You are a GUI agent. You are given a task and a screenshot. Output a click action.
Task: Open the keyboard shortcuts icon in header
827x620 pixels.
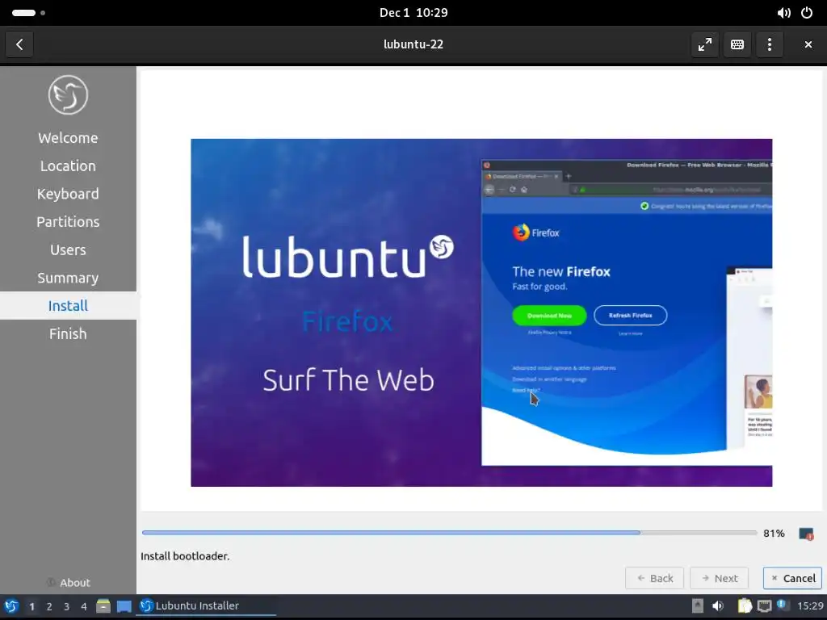(737, 44)
